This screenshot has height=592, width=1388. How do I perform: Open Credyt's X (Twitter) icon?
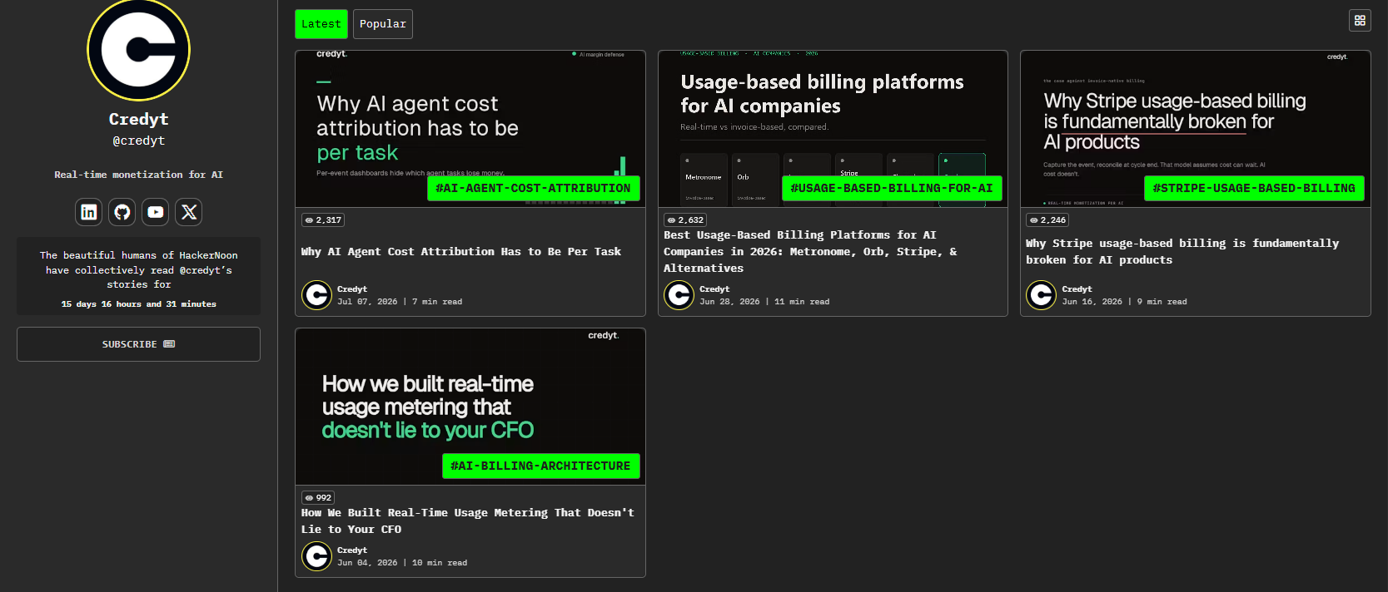click(189, 212)
